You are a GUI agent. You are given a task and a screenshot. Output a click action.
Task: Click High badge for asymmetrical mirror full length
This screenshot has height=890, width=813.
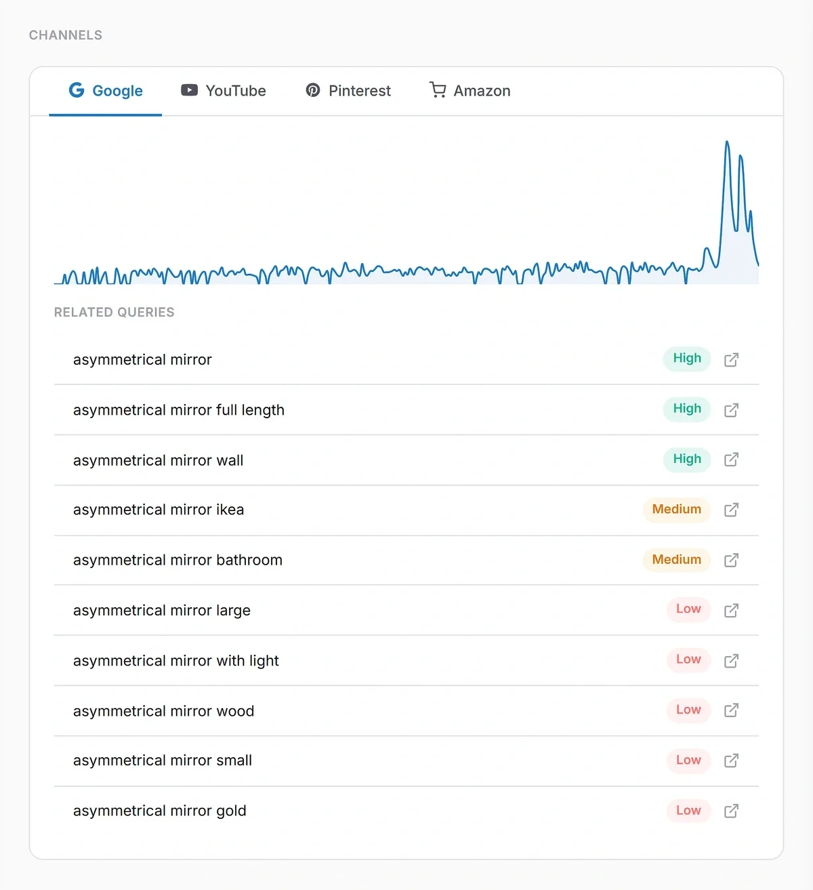pos(687,409)
